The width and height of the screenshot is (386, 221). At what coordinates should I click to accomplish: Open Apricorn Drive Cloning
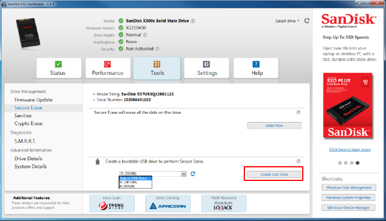click(168, 203)
